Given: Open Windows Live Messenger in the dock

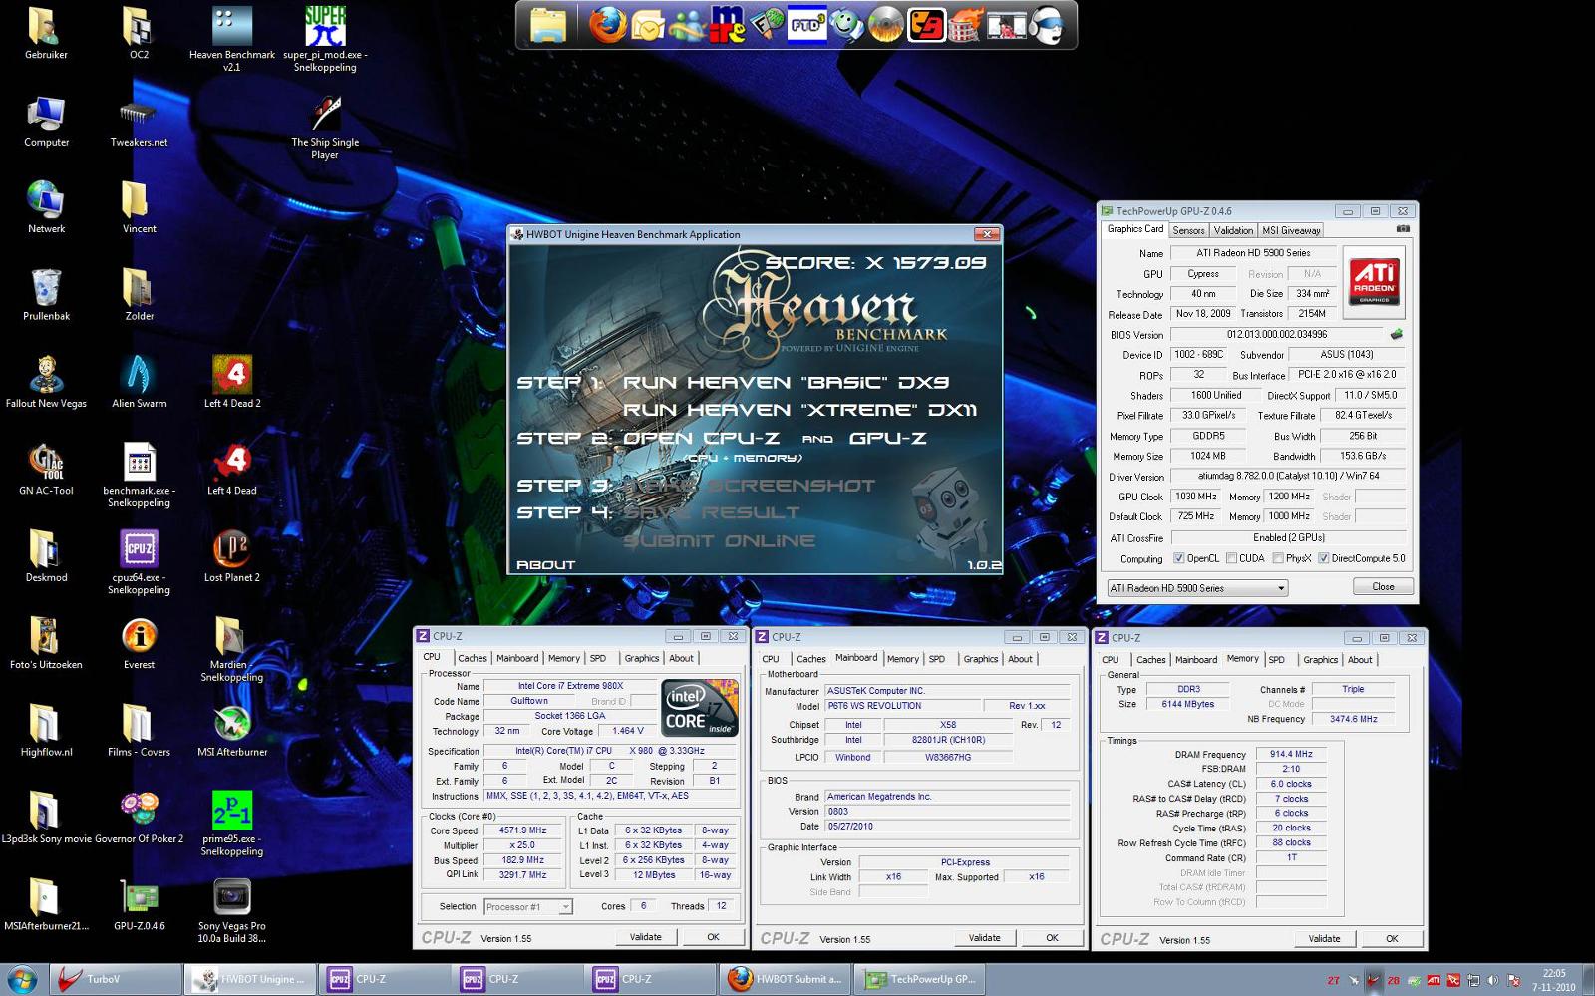Looking at the screenshot, I should click(x=687, y=25).
